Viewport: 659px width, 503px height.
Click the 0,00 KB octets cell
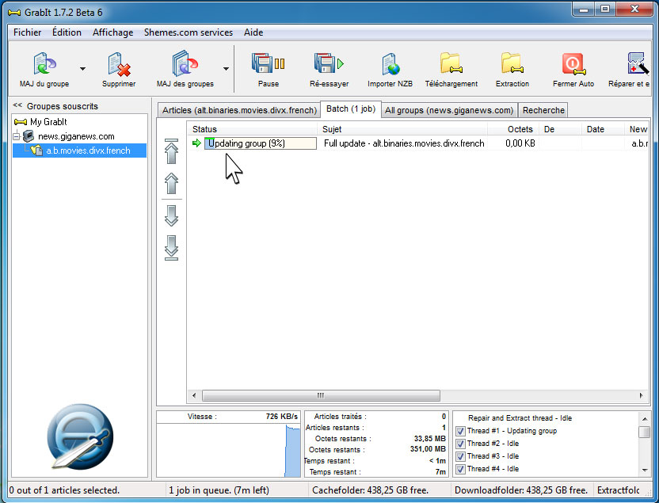click(520, 143)
